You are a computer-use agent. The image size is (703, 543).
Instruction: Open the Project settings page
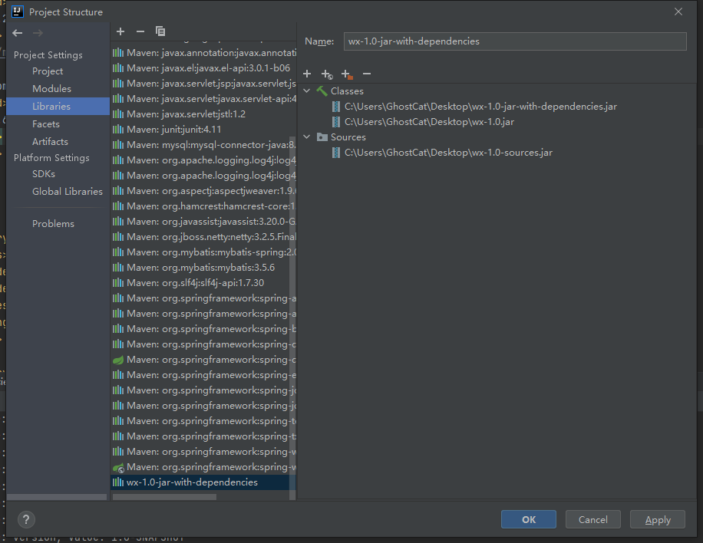pyautogui.click(x=48, y=71)
